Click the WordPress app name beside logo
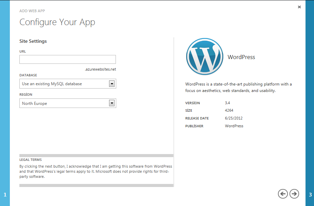This screenshot has width=314, height=206. tap(241, 57)
